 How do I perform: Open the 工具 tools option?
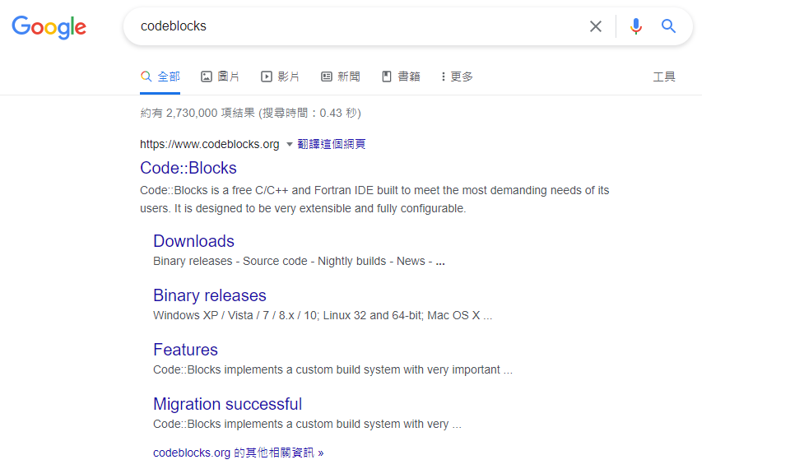point(664,77)
